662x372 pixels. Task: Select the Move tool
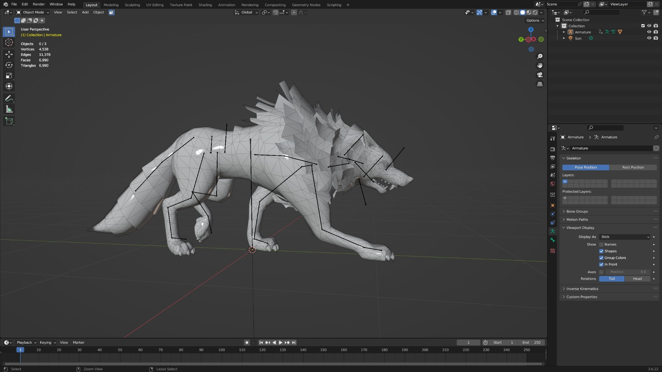(9, 54)
